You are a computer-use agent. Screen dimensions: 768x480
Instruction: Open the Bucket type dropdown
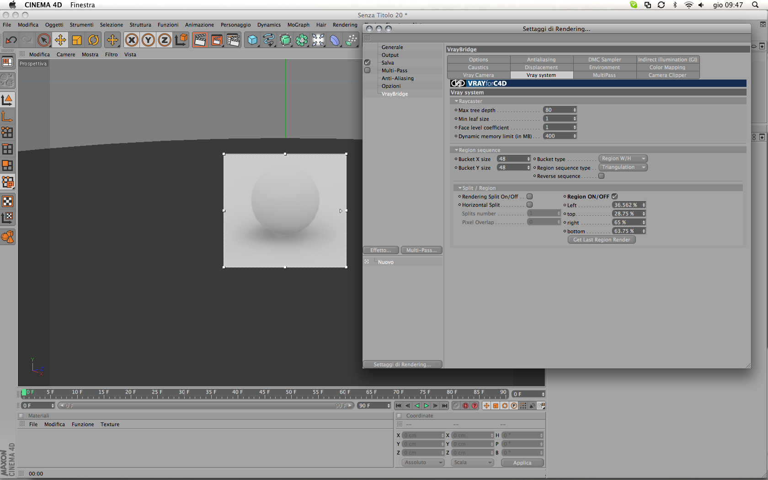(x=623, y=159)
